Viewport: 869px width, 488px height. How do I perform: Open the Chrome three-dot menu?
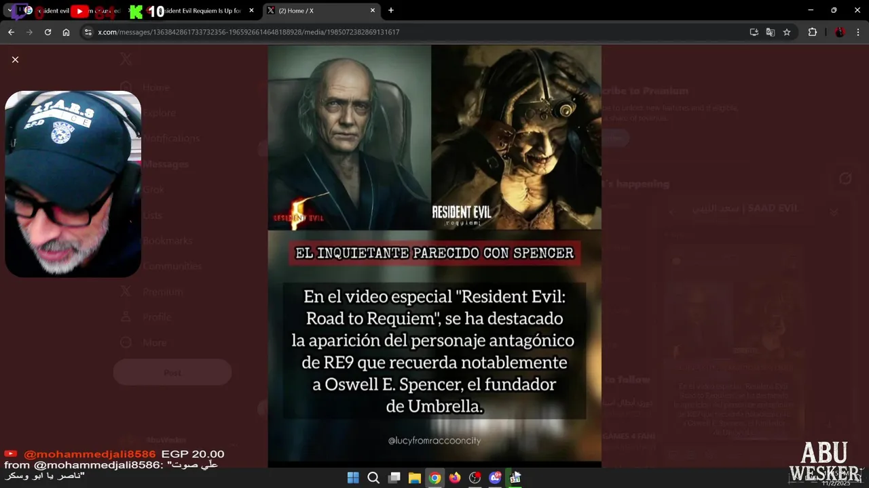[x=858, y=32]
